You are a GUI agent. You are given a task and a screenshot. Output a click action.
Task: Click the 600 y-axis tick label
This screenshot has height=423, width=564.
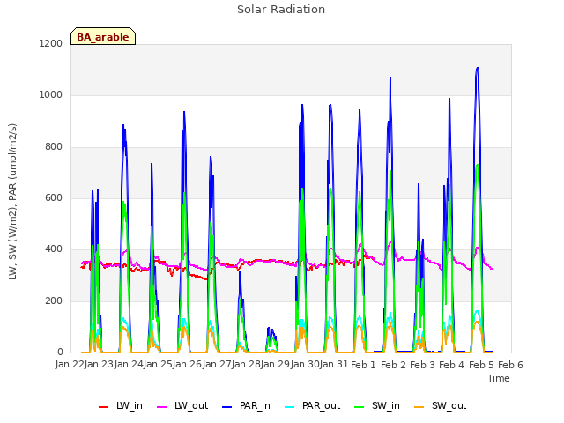(54, 197)
